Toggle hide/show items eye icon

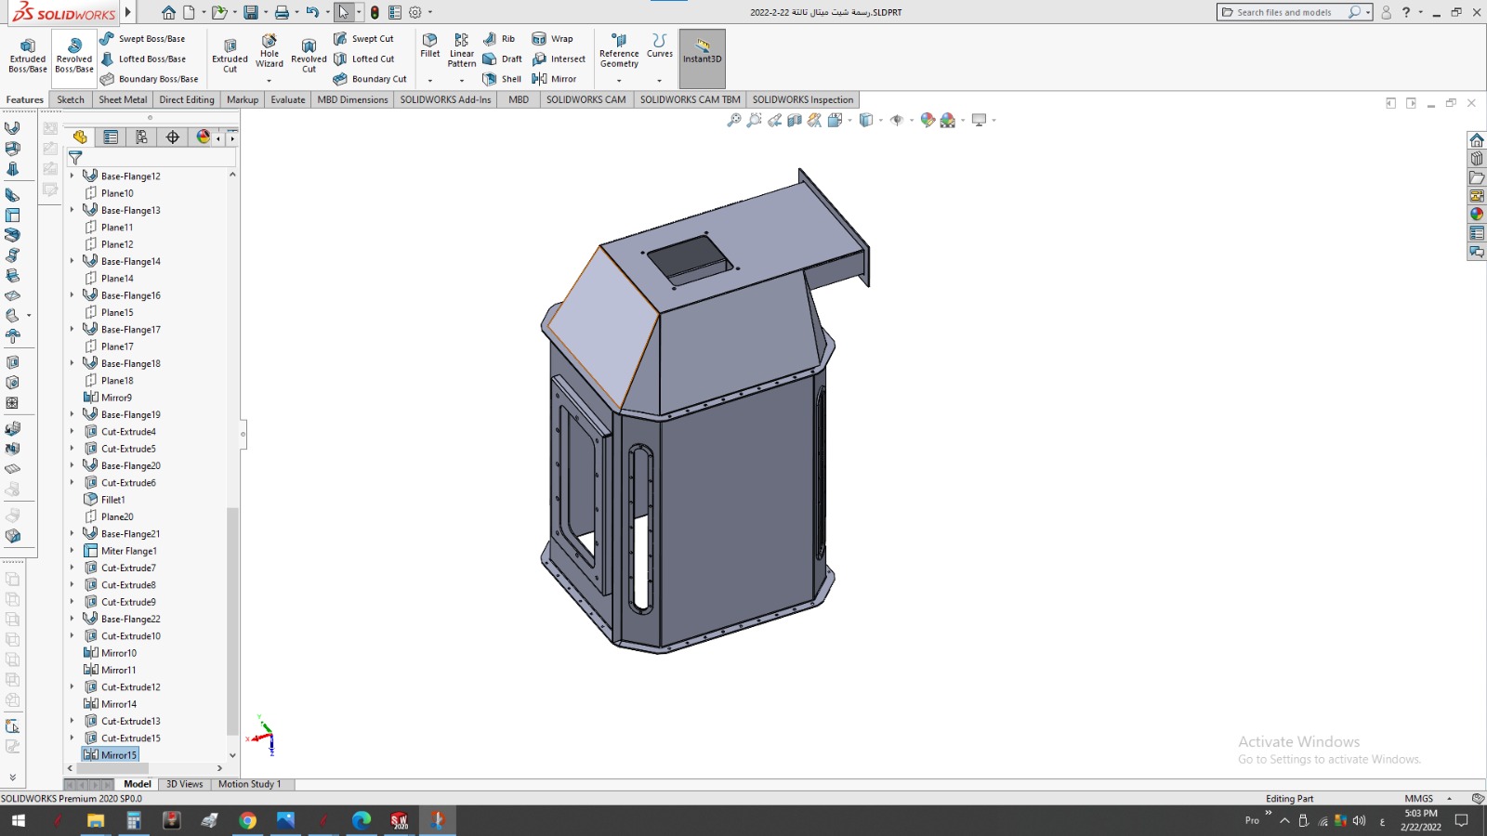coord(897,120)
